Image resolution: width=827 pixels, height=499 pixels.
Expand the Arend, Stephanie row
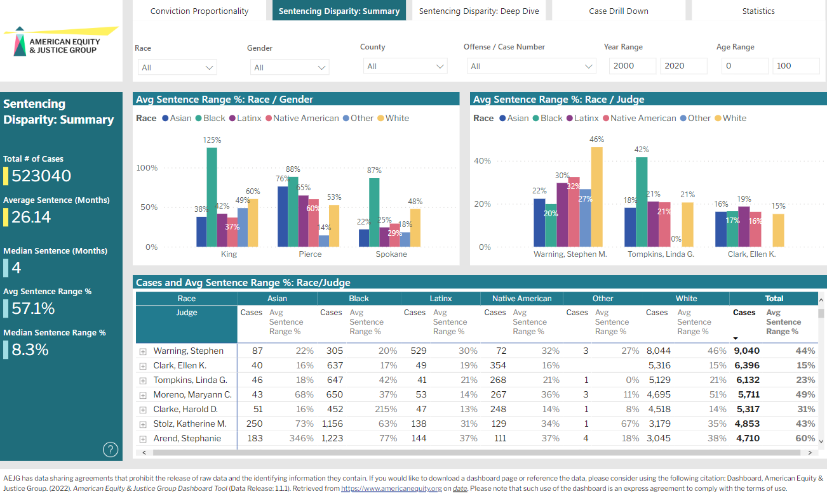click(x=143, y=439)
